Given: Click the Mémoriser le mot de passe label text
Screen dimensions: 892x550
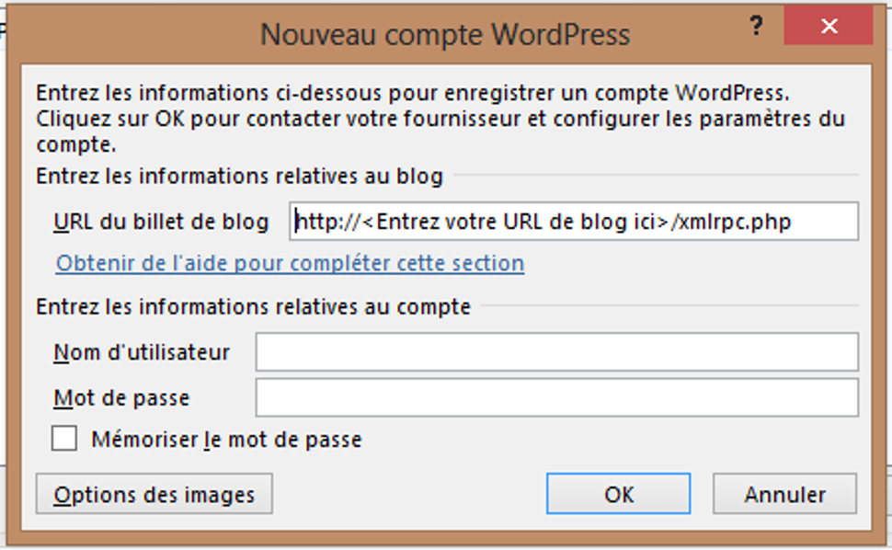Looking at the screenshot, I should point(226,440).
